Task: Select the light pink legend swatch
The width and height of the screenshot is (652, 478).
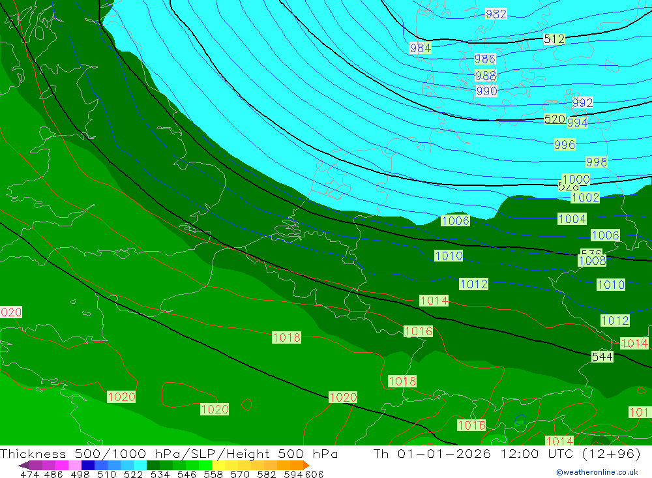Action: click(x=75, y=466)
